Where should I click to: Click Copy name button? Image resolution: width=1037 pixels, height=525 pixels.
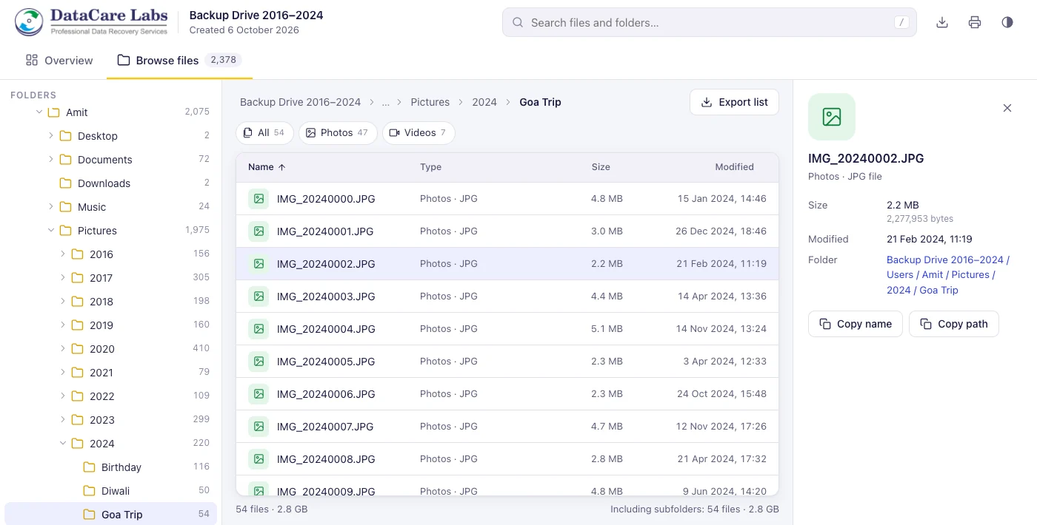(856, 324)
